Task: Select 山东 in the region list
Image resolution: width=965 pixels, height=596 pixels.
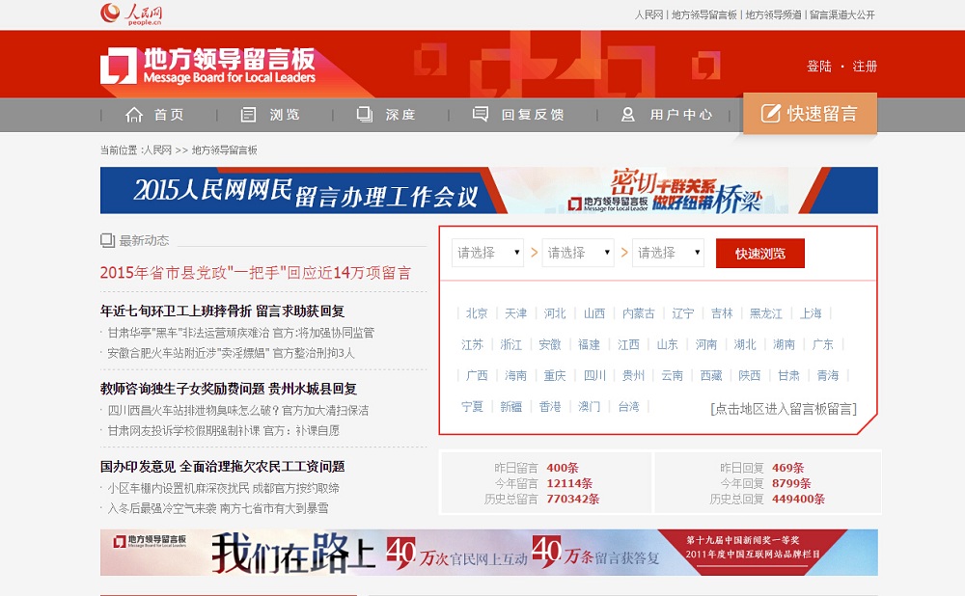Action: pyautogui.click(x=667, y=344)
